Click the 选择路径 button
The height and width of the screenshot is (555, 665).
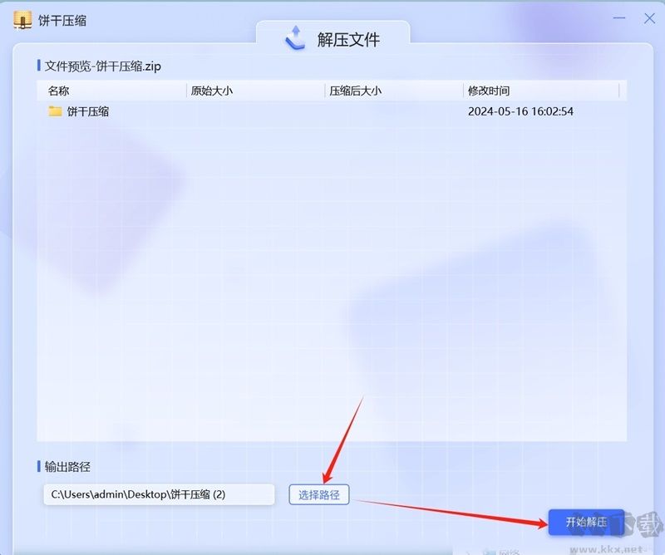tap(319, 495)
